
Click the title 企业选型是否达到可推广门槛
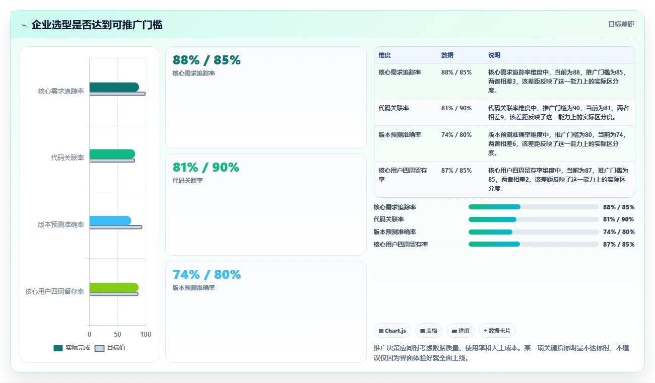click(97, 25)
